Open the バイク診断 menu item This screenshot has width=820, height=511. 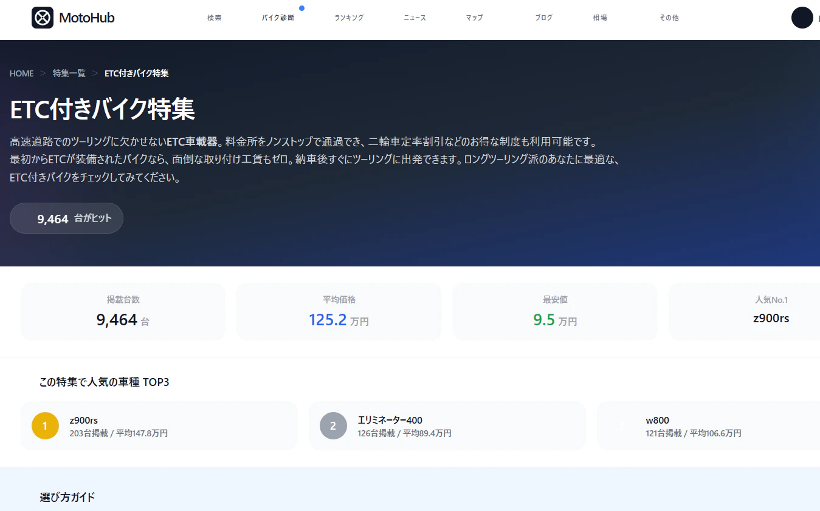pos(278,18)
